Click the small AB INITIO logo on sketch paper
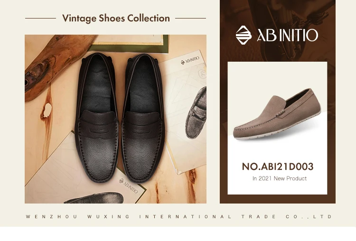Image resolution: width=356 pixels, height=241 pixels. pyautogui.click(x=190, y=60)
